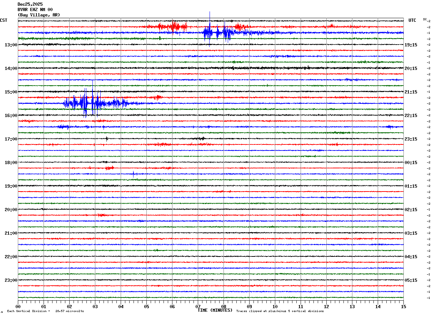Click the CST timezone label

coord(4,20)
